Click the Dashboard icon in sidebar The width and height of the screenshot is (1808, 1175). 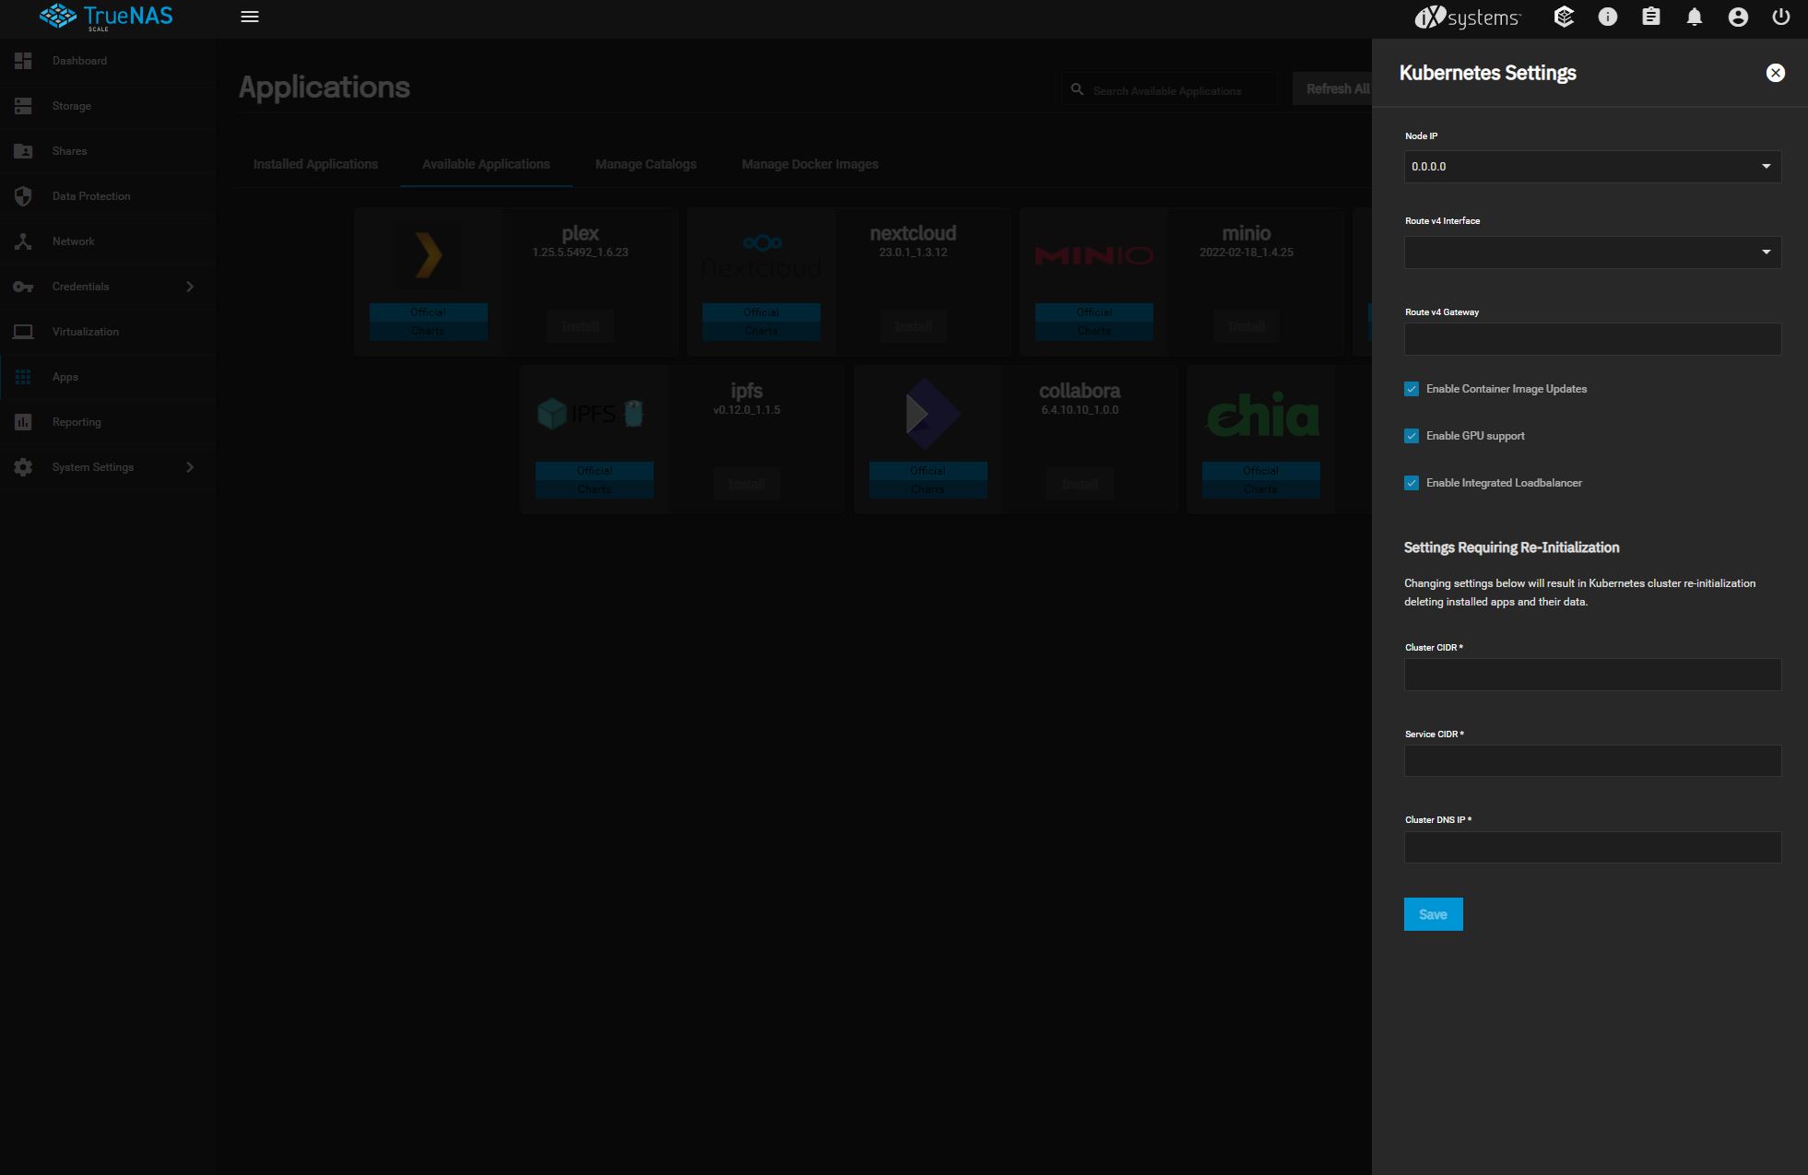click(23, 61)
